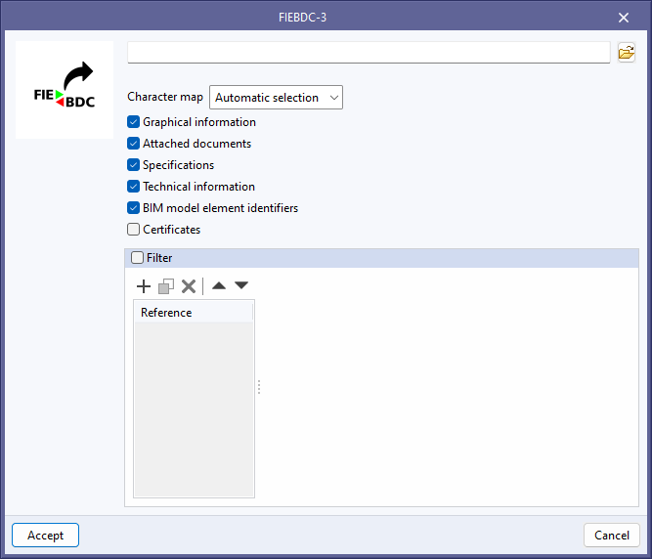Uncheck BIM model element identifiers
Screen dimensions: 652x559
pos(133,208)
